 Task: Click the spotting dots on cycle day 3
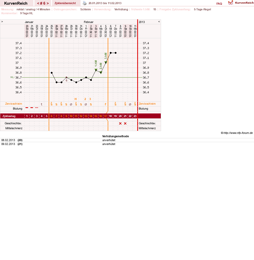(37, 108)
